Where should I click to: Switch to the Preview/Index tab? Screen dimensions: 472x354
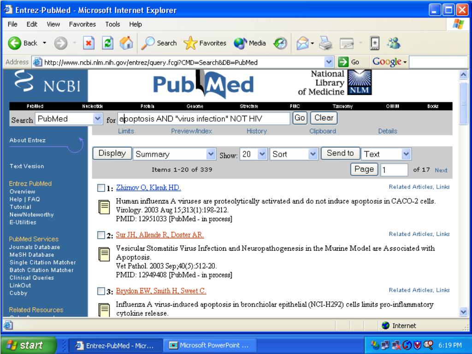191,131
